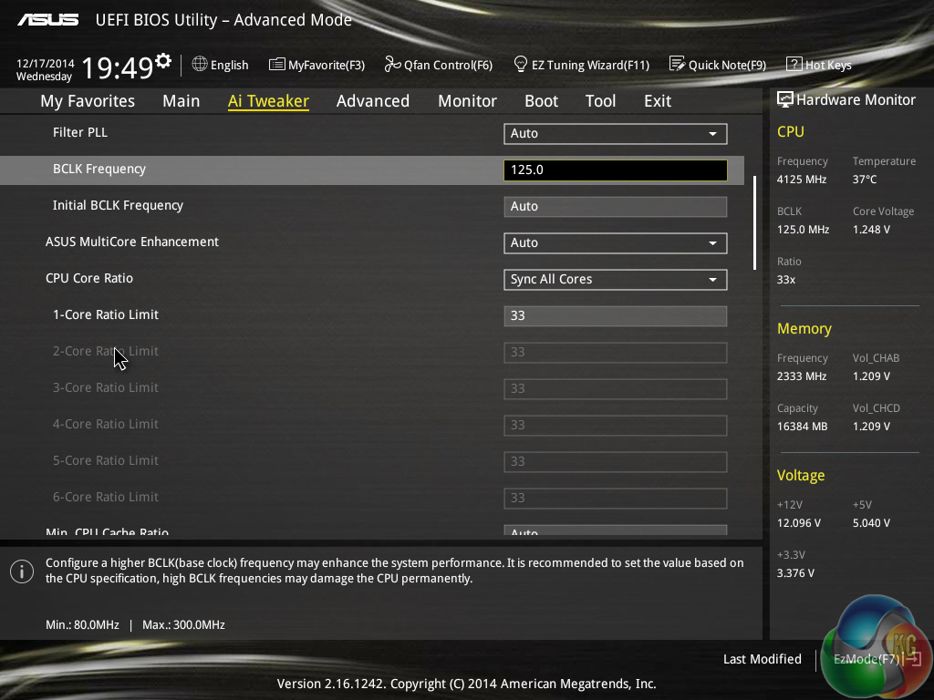Select the Initial BCLK Frequency label
This screenshot has width=934, height=700.
click(118, 205)
